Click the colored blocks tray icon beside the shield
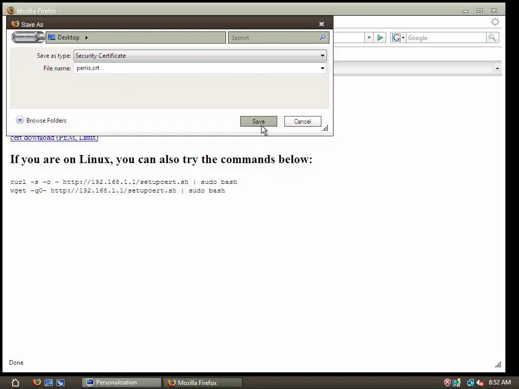 [457, 383]
